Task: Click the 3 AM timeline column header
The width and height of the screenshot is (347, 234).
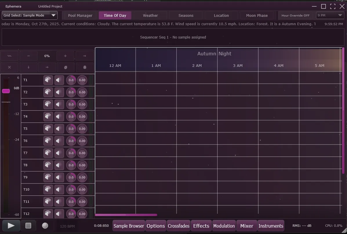Action: click(x=238, y=65)
